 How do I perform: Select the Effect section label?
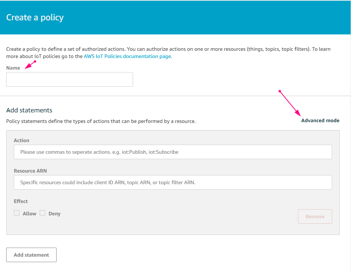[x=21, y=201]
